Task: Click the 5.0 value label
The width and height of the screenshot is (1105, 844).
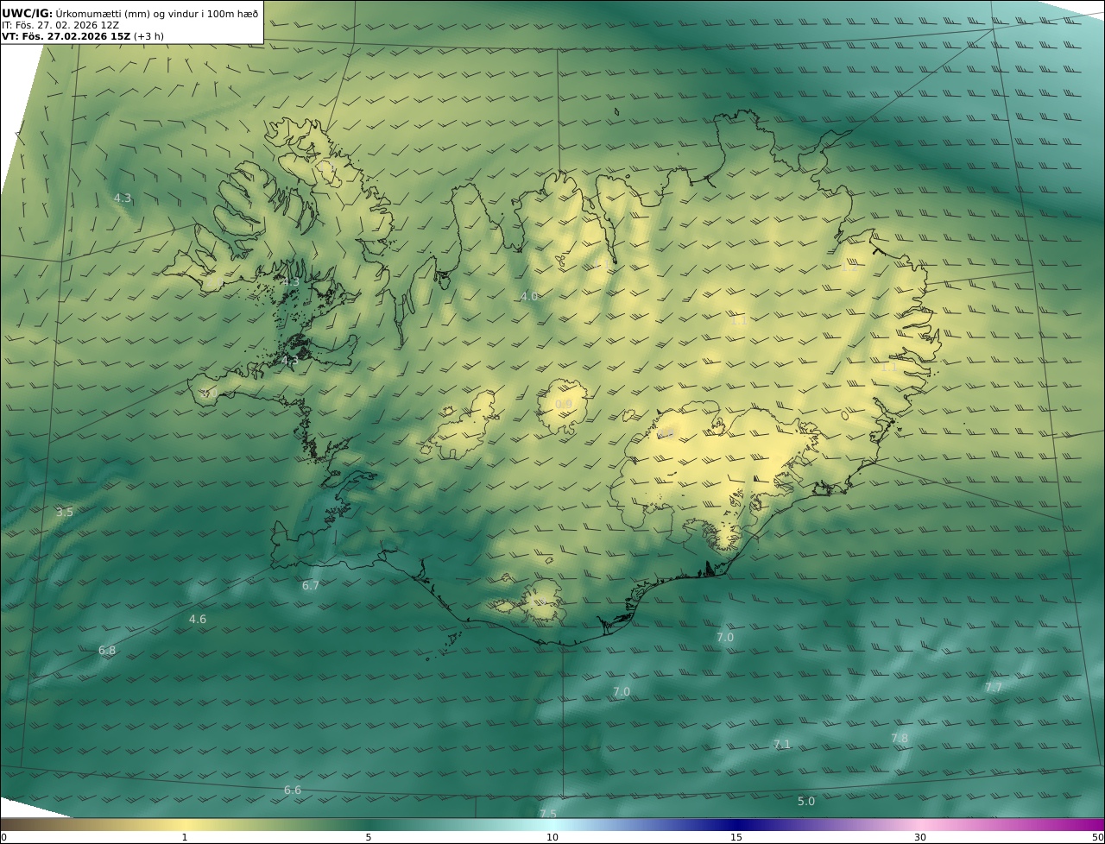Action: coord(805,801)
